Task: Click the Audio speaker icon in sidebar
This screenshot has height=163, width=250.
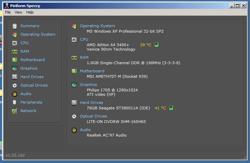Action: point(15,94)
